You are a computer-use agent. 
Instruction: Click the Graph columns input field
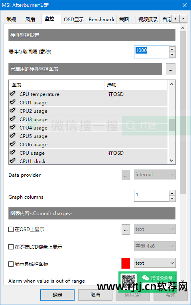[x=152, y=196]
